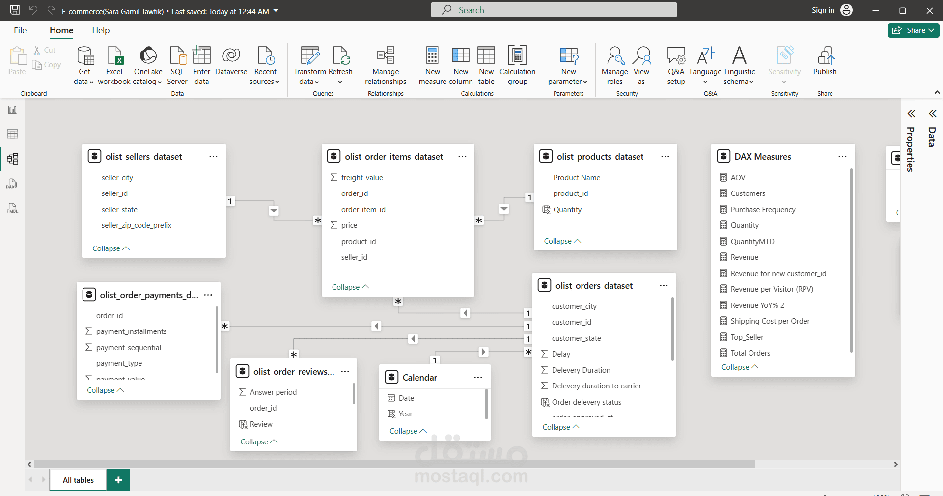Image resolution: width=943 pixels, height=496 pixels.
Task: Open TMDL view in sidebar
Action: (x=12, y=208)
